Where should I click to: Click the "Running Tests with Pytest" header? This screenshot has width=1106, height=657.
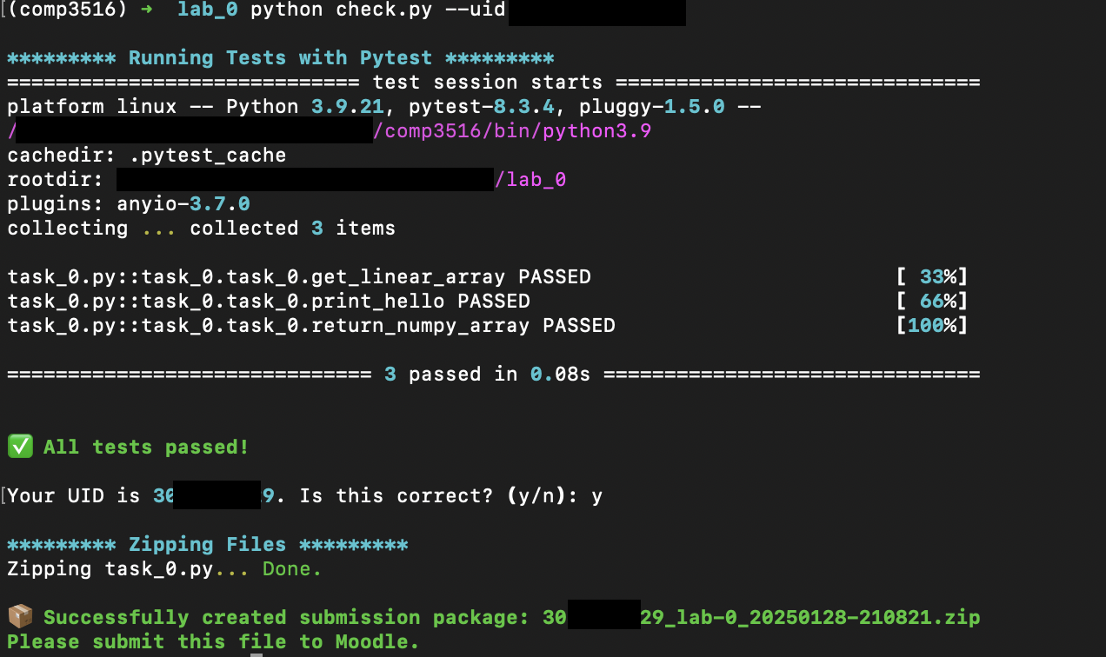[x=280, y=58]
